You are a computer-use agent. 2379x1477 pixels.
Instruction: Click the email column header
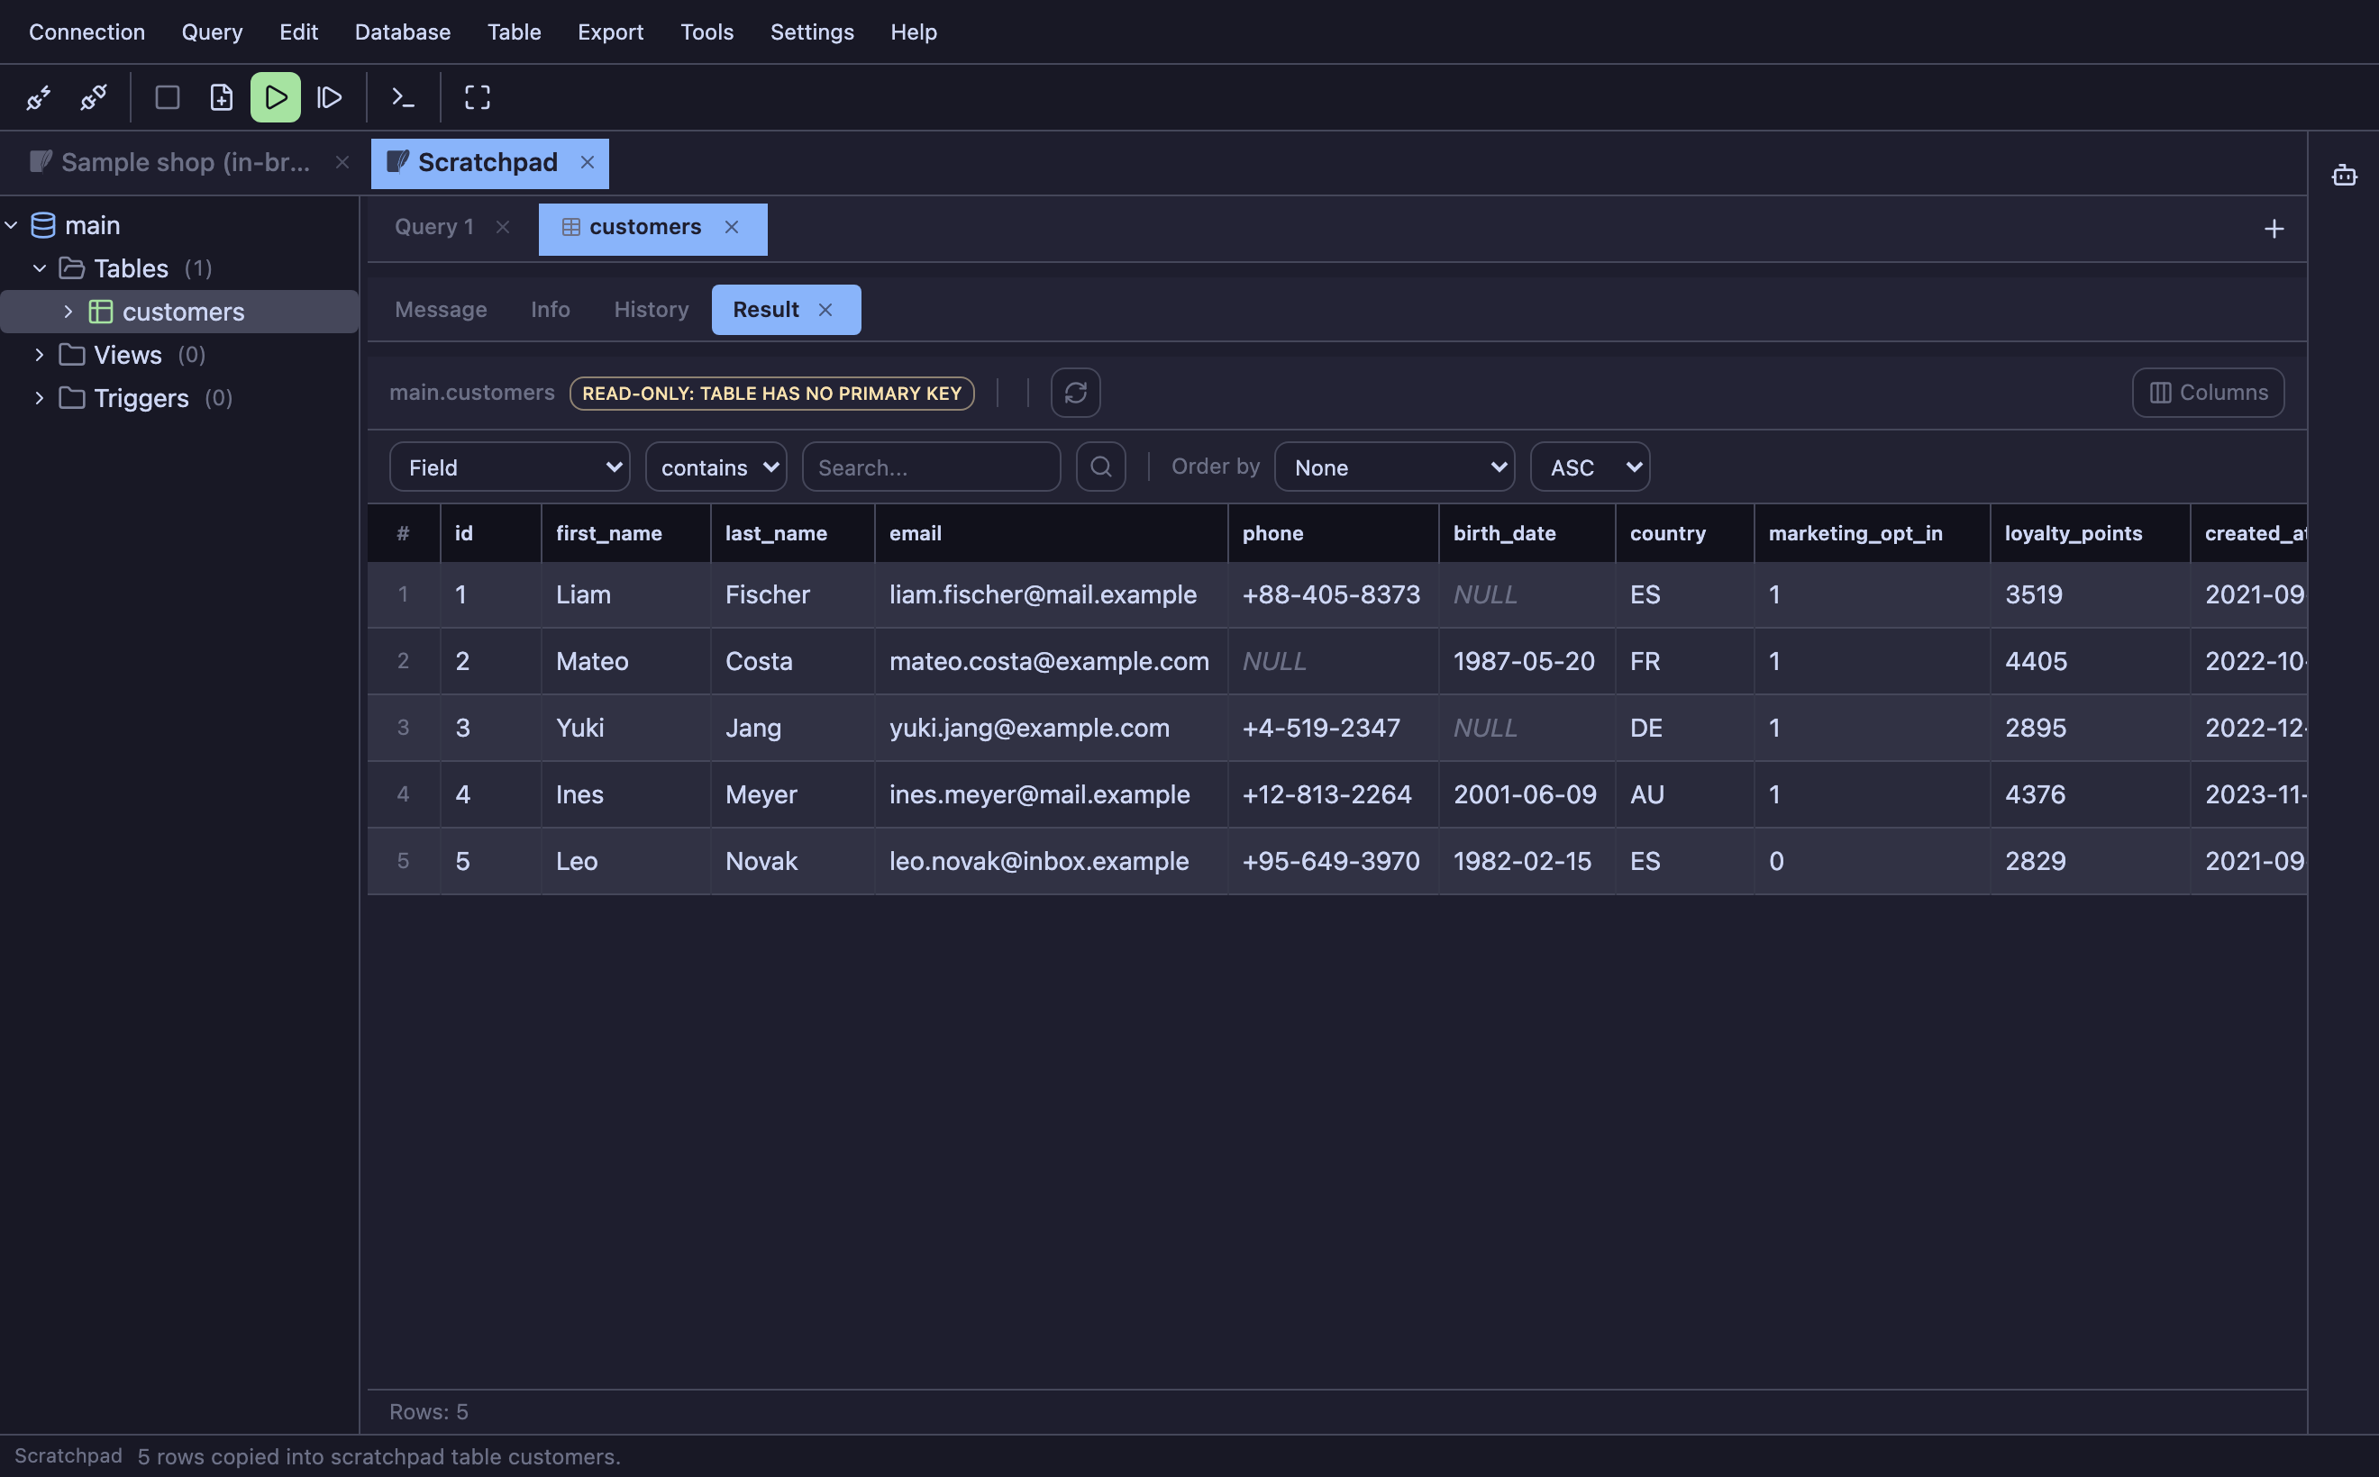[x=1051, y=533]
